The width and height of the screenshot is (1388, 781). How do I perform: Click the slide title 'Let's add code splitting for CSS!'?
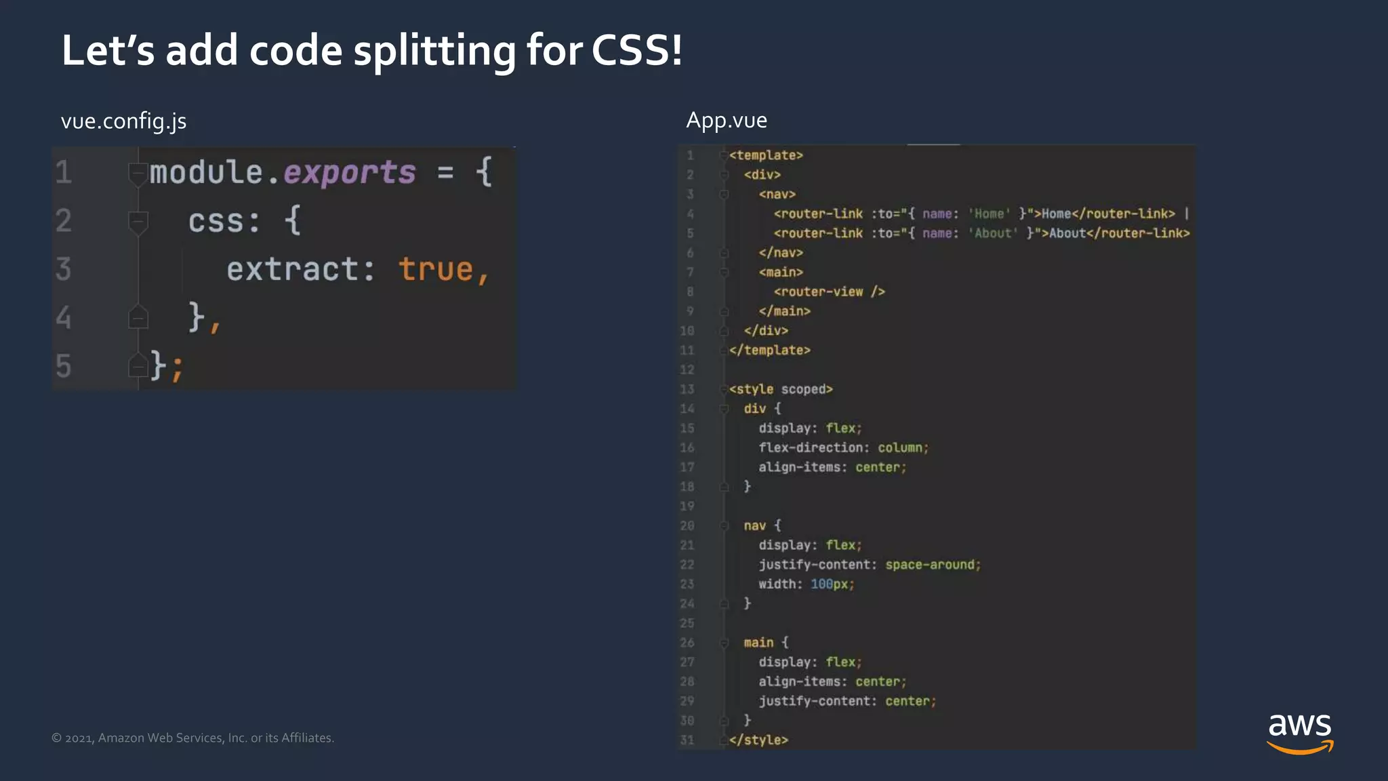pos(372,50)
